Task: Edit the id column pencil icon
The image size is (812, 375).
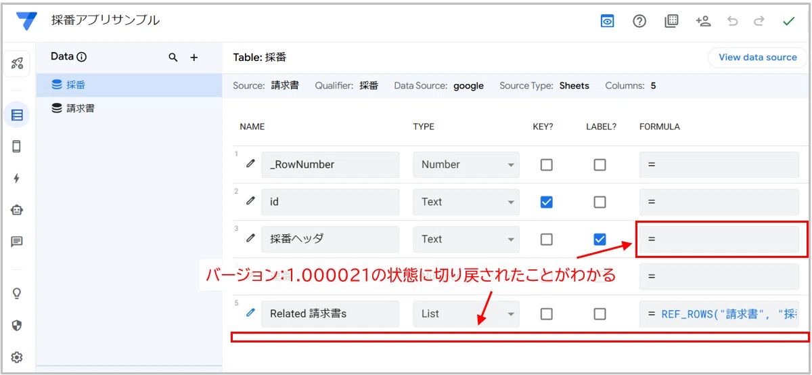Action: pos(250,201)
